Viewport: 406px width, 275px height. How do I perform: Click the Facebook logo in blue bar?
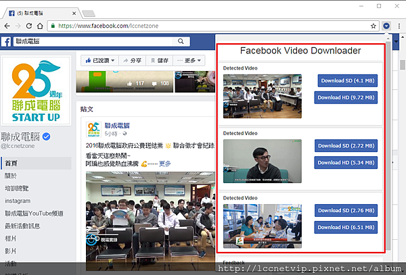coord(6,42)
